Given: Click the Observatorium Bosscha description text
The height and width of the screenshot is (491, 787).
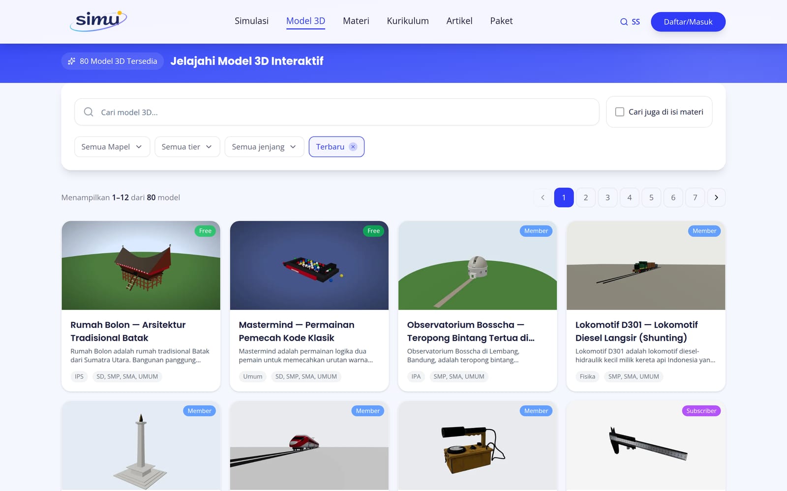Looking at the screenshot, I should [x=463, y=355].
